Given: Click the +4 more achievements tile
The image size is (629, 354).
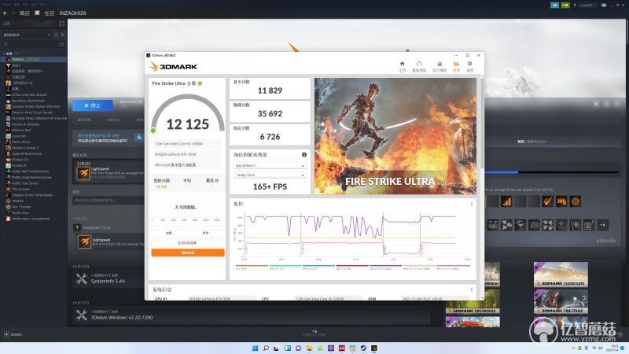Looking at the screenshot, I should pos(602,225).
